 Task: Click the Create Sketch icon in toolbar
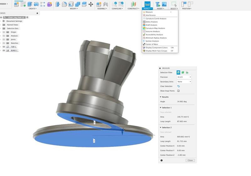(x=23, y=4)
